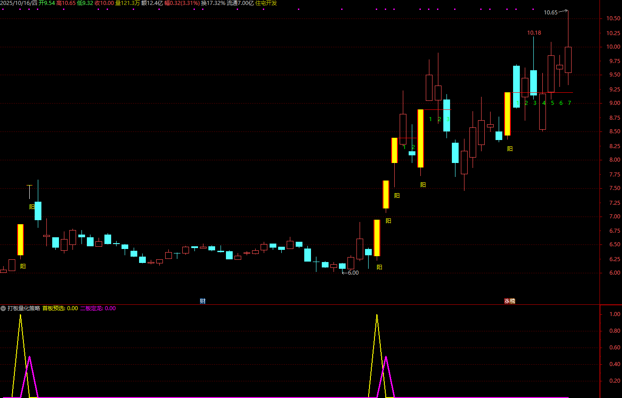Click the green count number 6
The height and width of the screenshot is (398, 622).
tap(561, 103)
